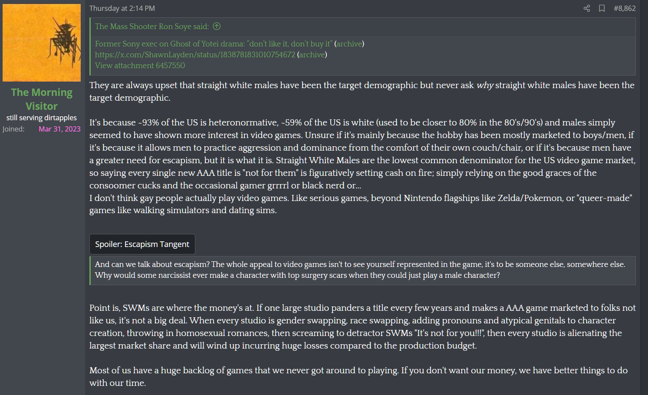Open the first archive link after article title

349,44
